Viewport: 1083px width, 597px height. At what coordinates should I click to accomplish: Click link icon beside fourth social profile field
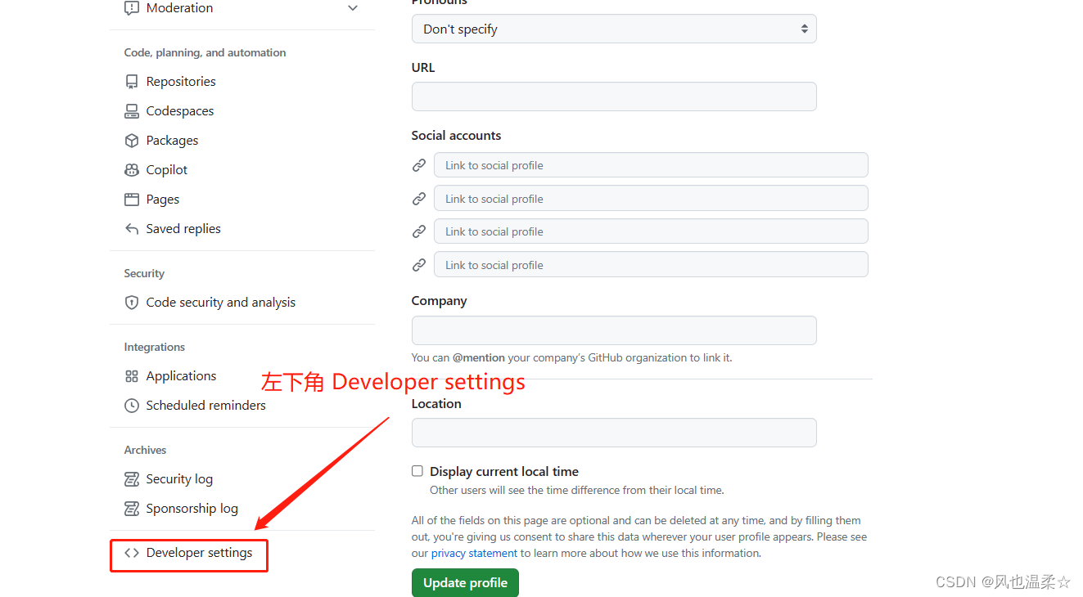[x=419, y=265]
